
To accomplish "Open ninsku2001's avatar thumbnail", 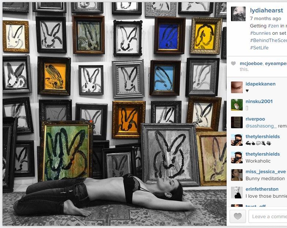I will point(236,104).
